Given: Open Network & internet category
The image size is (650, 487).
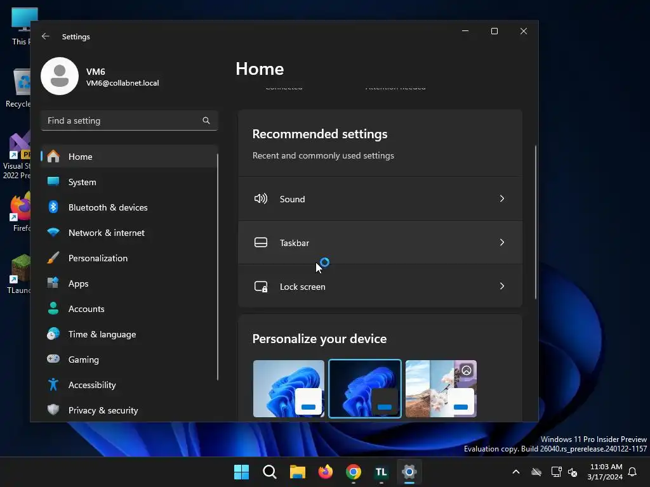Looking at the screenshot, I should [129, 232].
